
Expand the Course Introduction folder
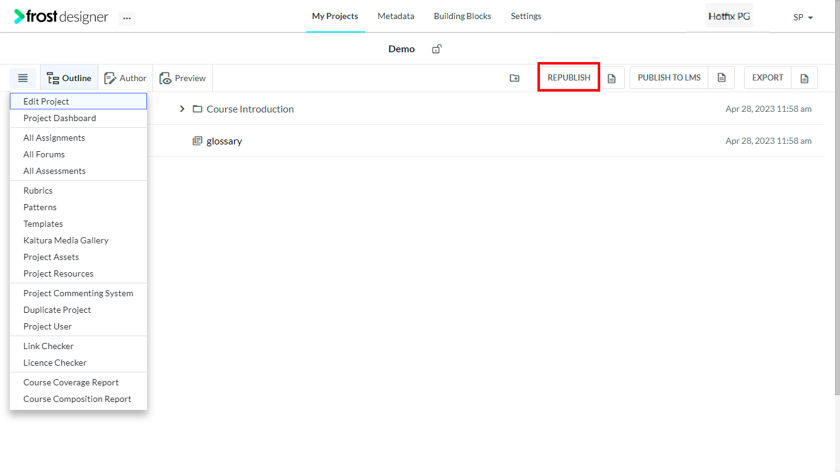click(x=182, y=109)
